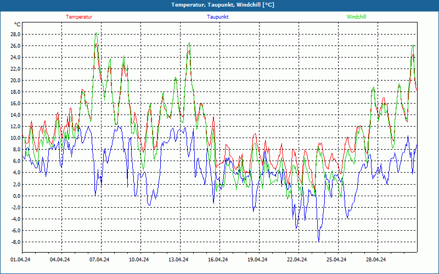Click the 4,0 y-axis value
The width and height of the screenshot is (439, 274).
pos(16,173)
